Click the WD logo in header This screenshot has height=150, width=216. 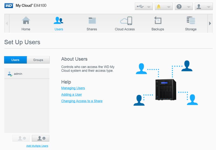click(x=9, y=6)
